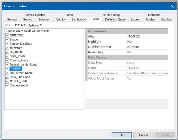Uncheck the OBJECTID field checkbox
The width and height of the screenshot is (178, 140).
(x=7, y=35)
